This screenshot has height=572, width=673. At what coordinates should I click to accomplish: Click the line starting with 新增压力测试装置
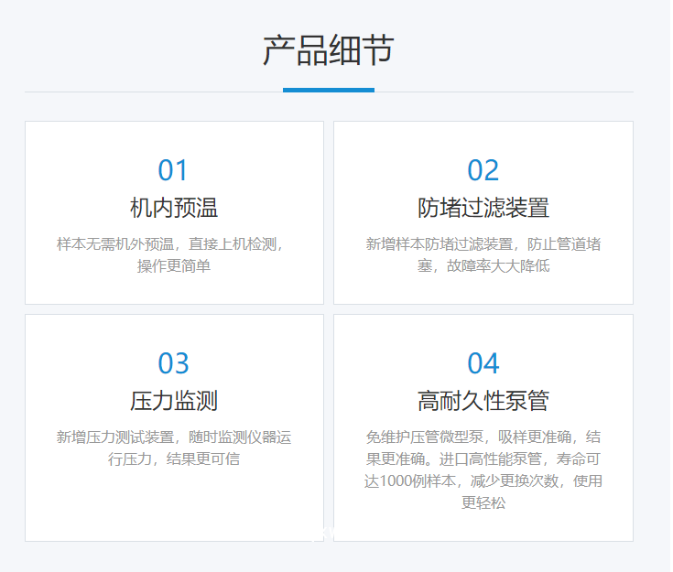(173, 437)
